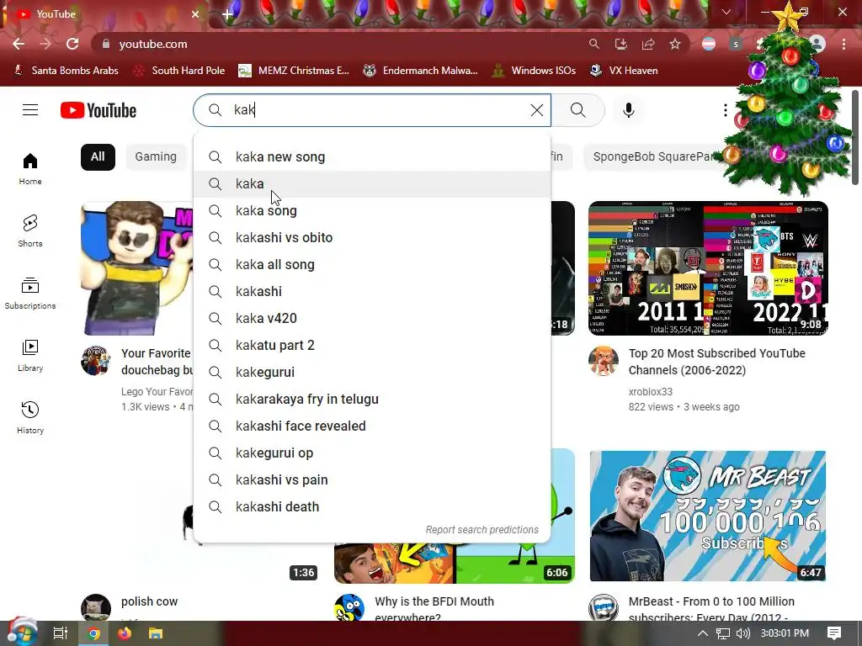Reload the page with the refresh icon
The height and width of the screenshot is (646, 862).
(x=72, y=44)
